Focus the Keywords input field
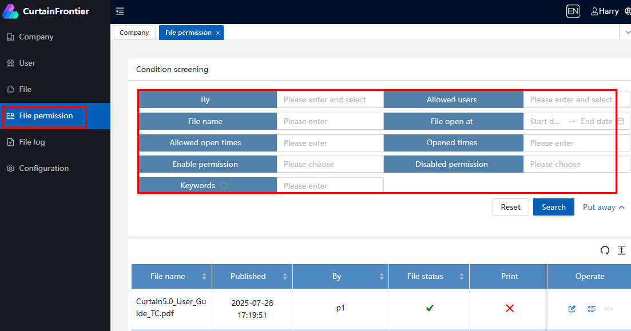 (330, 186)
